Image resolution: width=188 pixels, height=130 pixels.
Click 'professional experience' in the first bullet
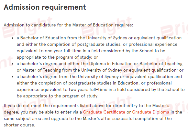pyautogui.click(x=153, y=45)
